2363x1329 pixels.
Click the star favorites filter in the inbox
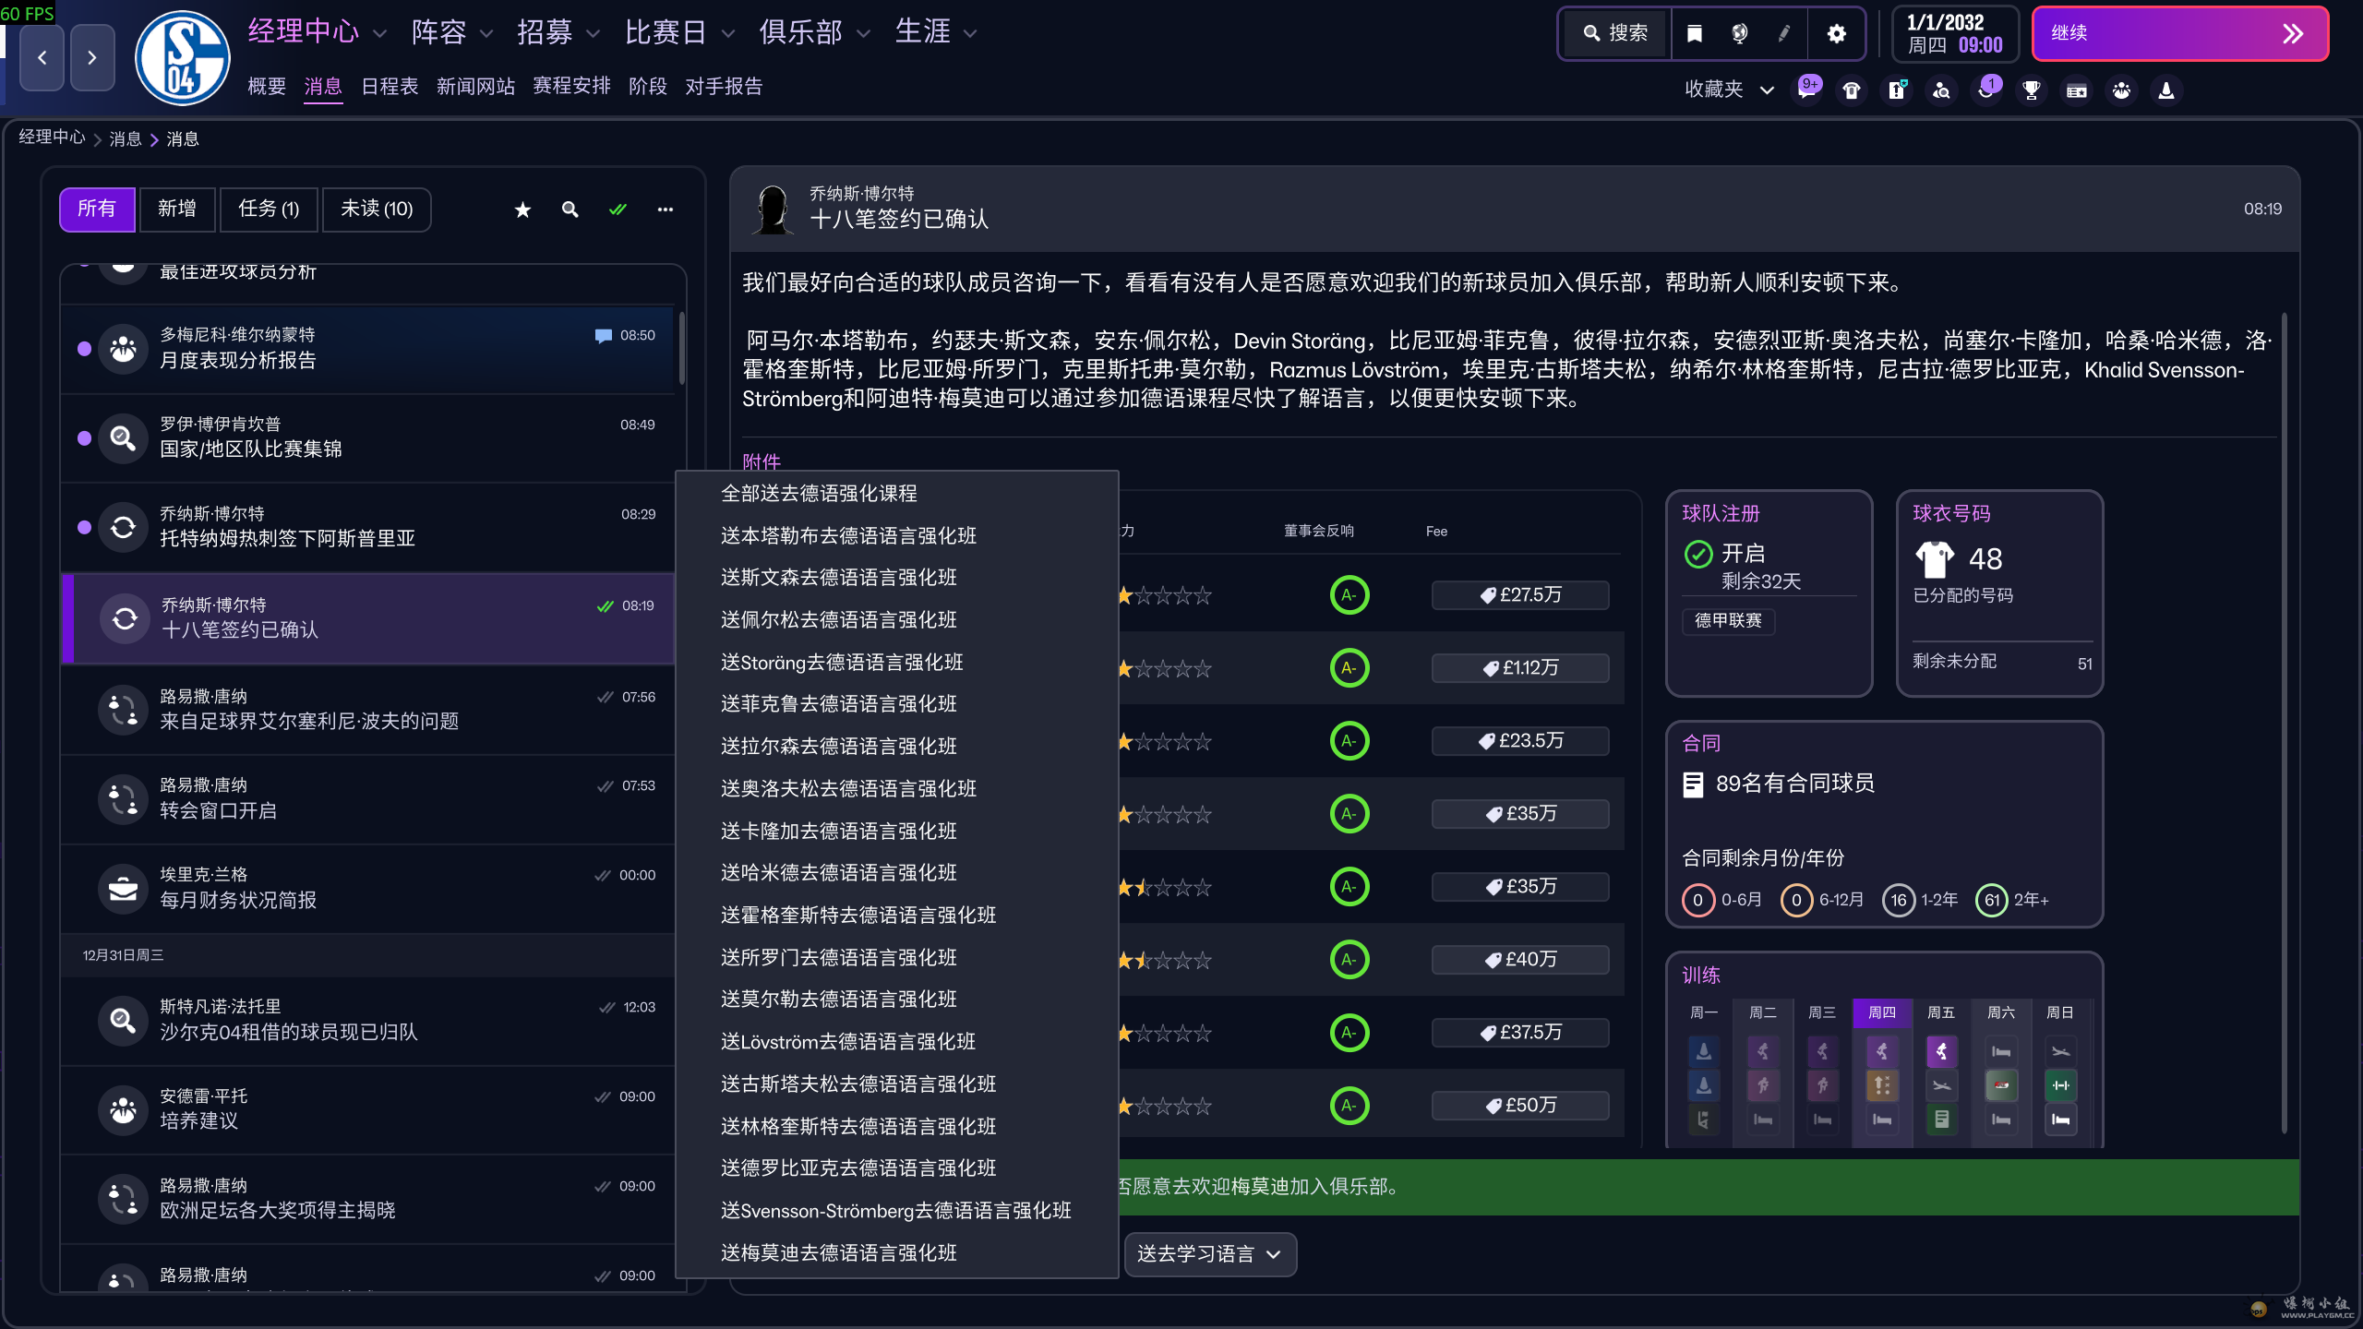[x=522, y=210]
